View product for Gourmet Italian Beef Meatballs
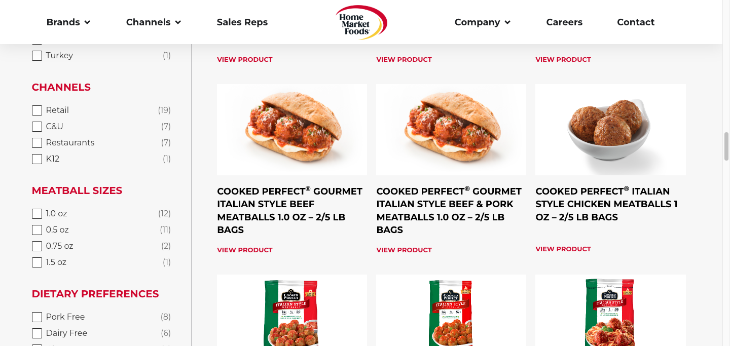730x346 pixels. [245, 250]
